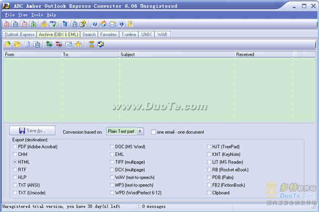Screen dimensions: 319x212
Task: Click the open envelope email icon in top toolbar
Action: pos(112,24)
